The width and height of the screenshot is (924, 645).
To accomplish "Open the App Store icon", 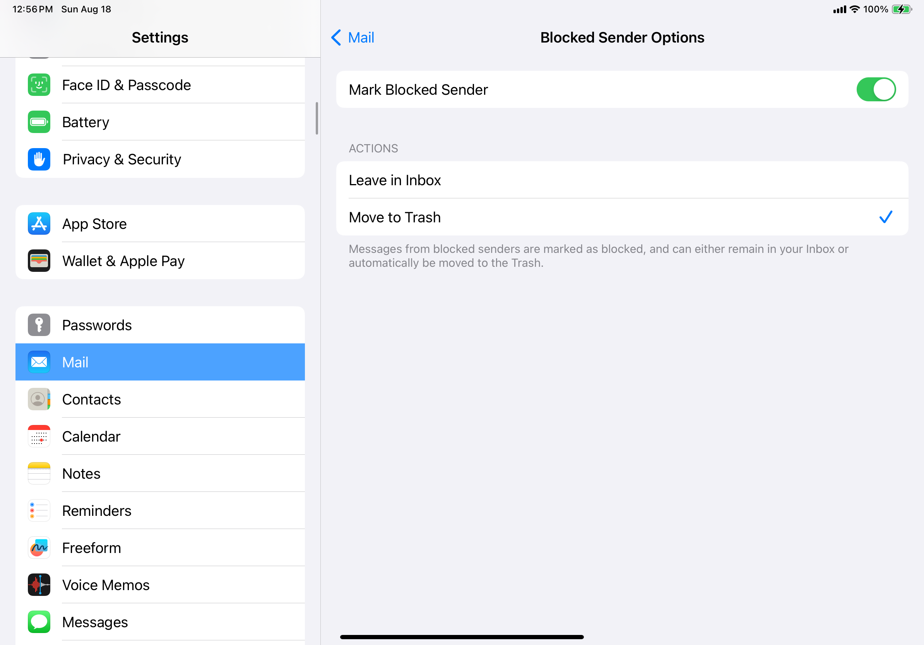I will pos(39,224).
